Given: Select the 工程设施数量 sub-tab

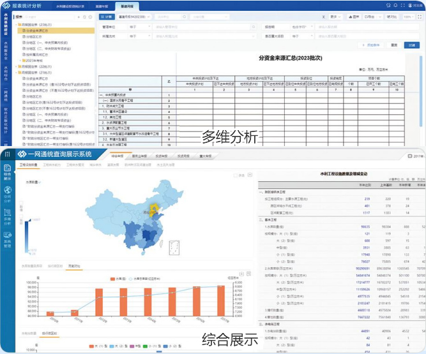Looking at the screenshot, I should [x=28, y=164].
